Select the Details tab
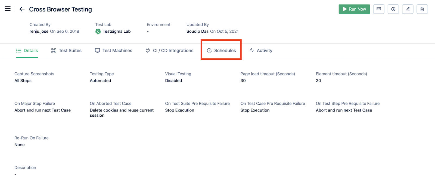The width and height of the screenshot is (435, 192). pos(27,51)
